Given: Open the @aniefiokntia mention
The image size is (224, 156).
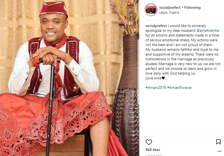Looking at the screenshot, I should click(x=208, y=30).
